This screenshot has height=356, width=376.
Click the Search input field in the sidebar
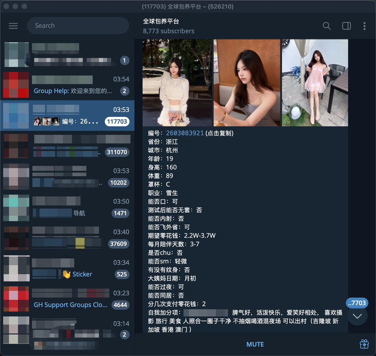(x=78, y=26)
